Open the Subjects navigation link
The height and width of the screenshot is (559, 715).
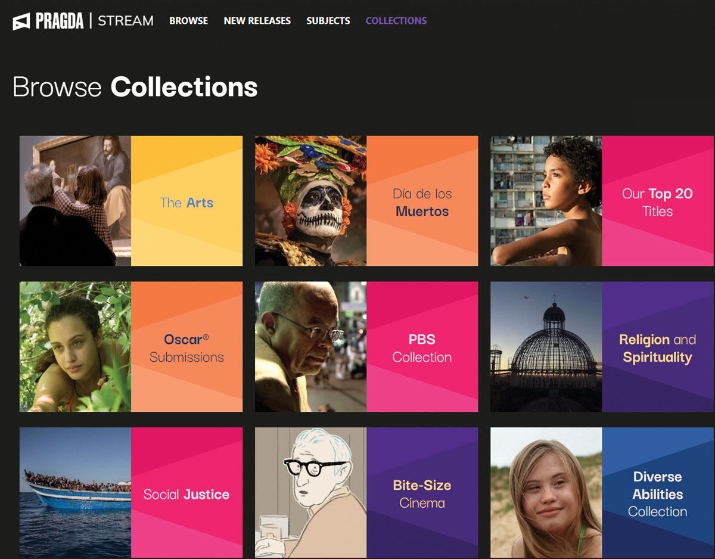(x=328, y=21)
